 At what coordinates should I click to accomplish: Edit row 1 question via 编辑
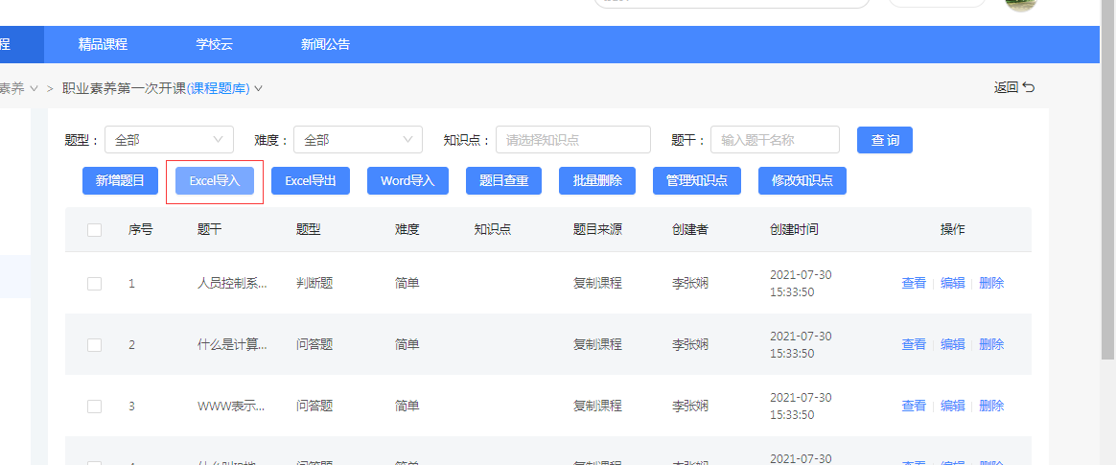coord(952,284)
